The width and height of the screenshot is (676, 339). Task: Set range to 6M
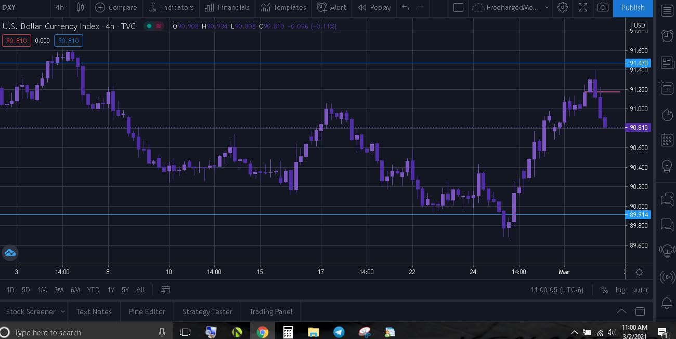[75, 290]
